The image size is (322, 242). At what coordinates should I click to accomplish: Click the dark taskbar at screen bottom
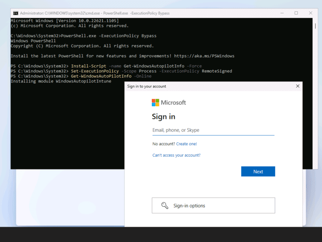[x=161, y=234]
